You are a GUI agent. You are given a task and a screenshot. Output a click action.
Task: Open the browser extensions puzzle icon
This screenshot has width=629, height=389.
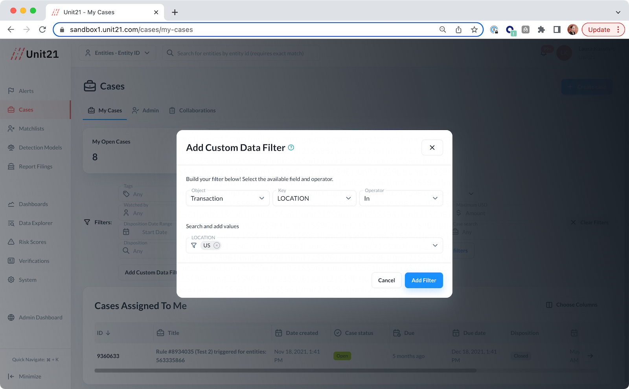pos(541,29)
